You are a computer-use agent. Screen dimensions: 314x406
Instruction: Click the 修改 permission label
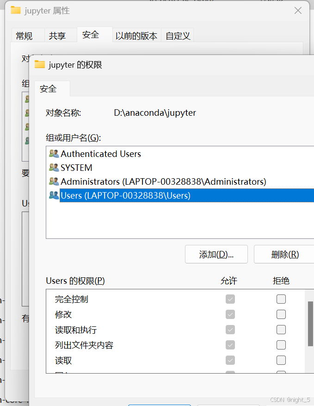(63, 315)
